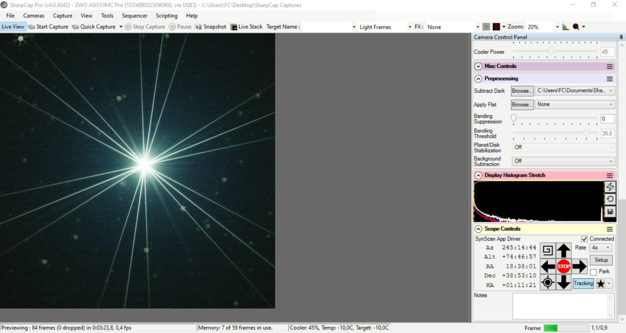The image size is (626, 333).
Task: Select the Live View toolbar icon
Action: 13,26
